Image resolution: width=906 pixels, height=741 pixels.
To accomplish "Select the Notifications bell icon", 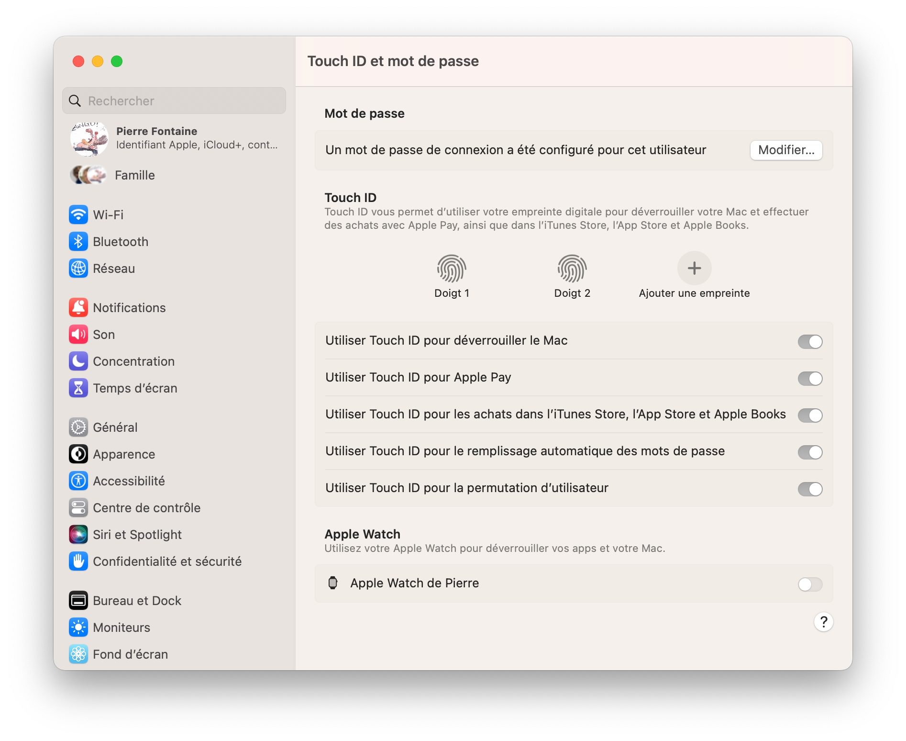I will pos(78,307).
